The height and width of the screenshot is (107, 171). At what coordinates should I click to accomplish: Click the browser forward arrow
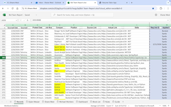(x=8, y=8)
